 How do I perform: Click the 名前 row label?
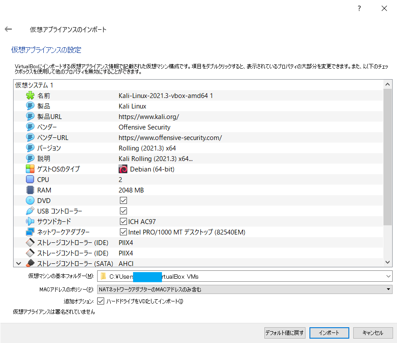click(43, 96)
